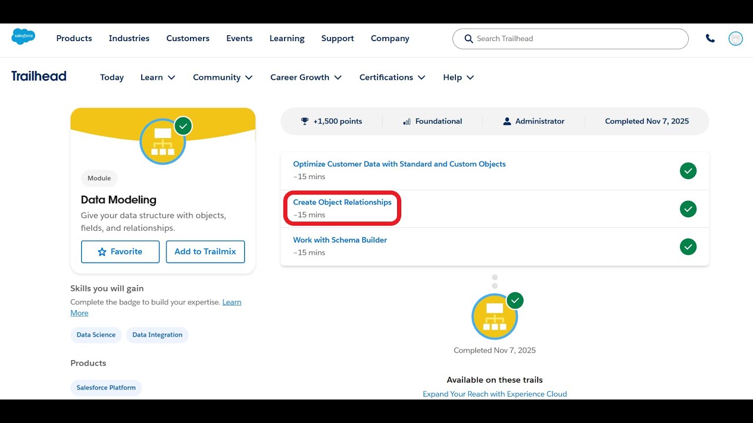Open the Company menu item
Viewport: 753px width, 423px height.
point(390,38)
